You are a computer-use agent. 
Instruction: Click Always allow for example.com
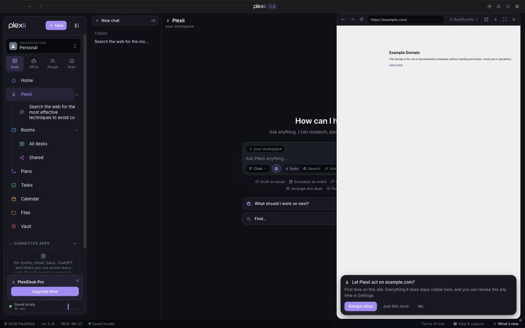coord(361,307)
